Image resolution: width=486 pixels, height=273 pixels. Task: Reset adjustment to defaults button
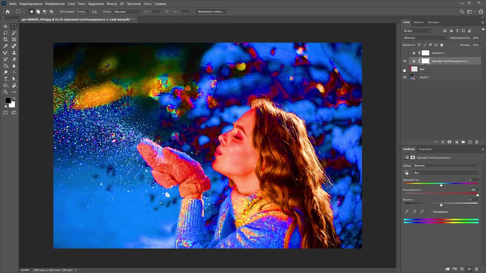coord(462,269)
